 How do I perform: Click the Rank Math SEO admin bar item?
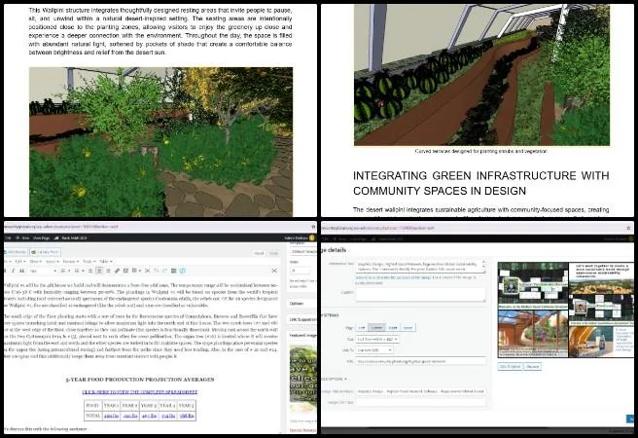click(70, 237)
